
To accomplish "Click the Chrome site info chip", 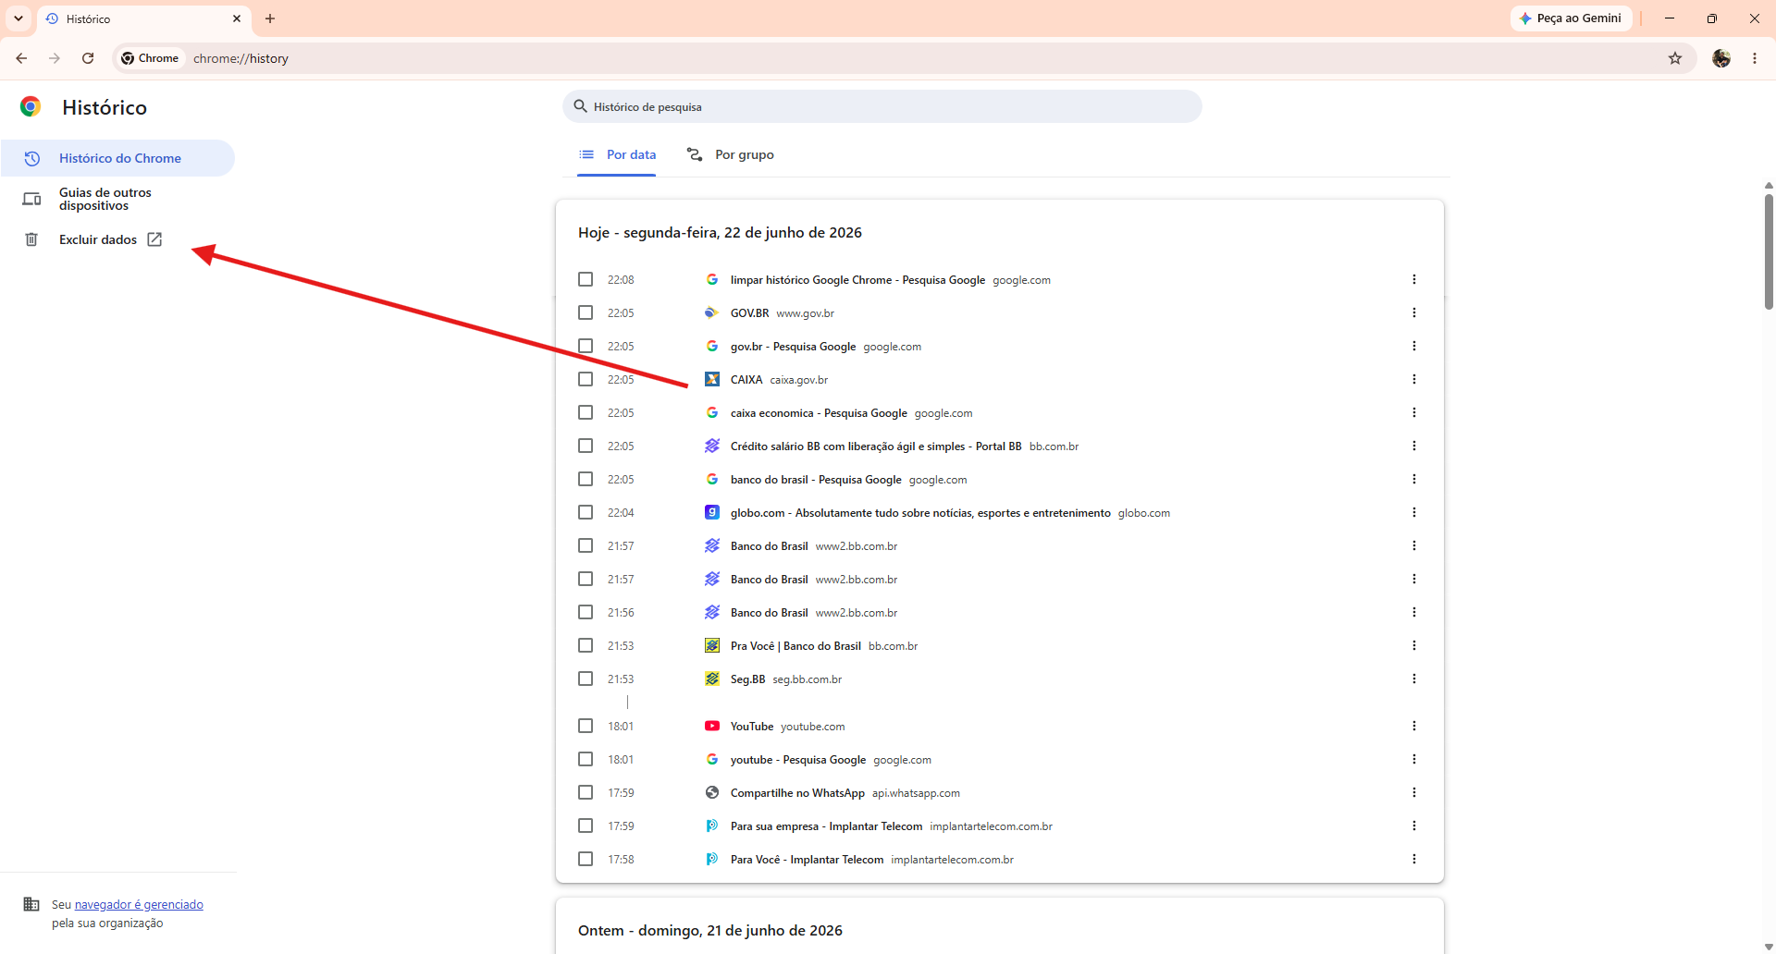I will 150,58.
